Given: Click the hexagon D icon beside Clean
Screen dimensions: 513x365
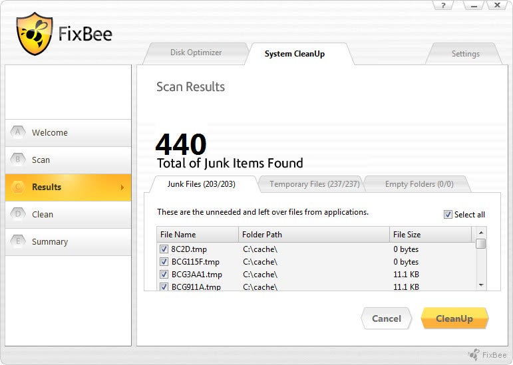Looking at the screenshot, I should pyautogui.click(x=17, y=214).
